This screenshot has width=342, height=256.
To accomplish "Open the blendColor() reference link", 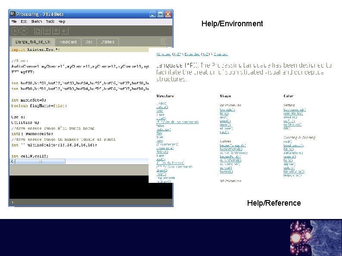I will [x=294, y=172].
